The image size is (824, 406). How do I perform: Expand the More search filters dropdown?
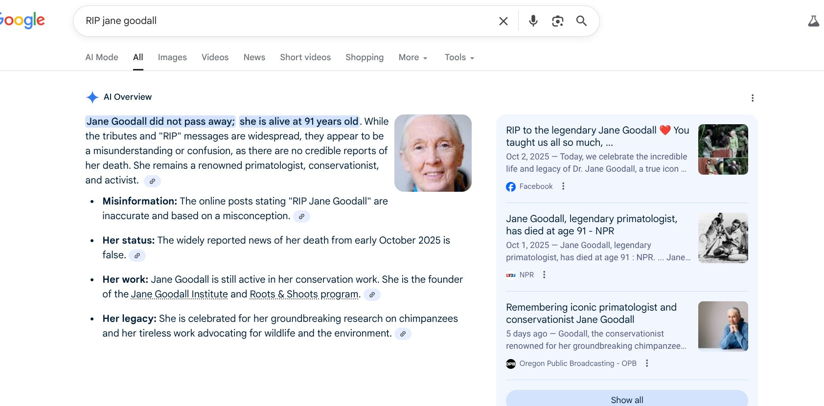pos(413,57)
